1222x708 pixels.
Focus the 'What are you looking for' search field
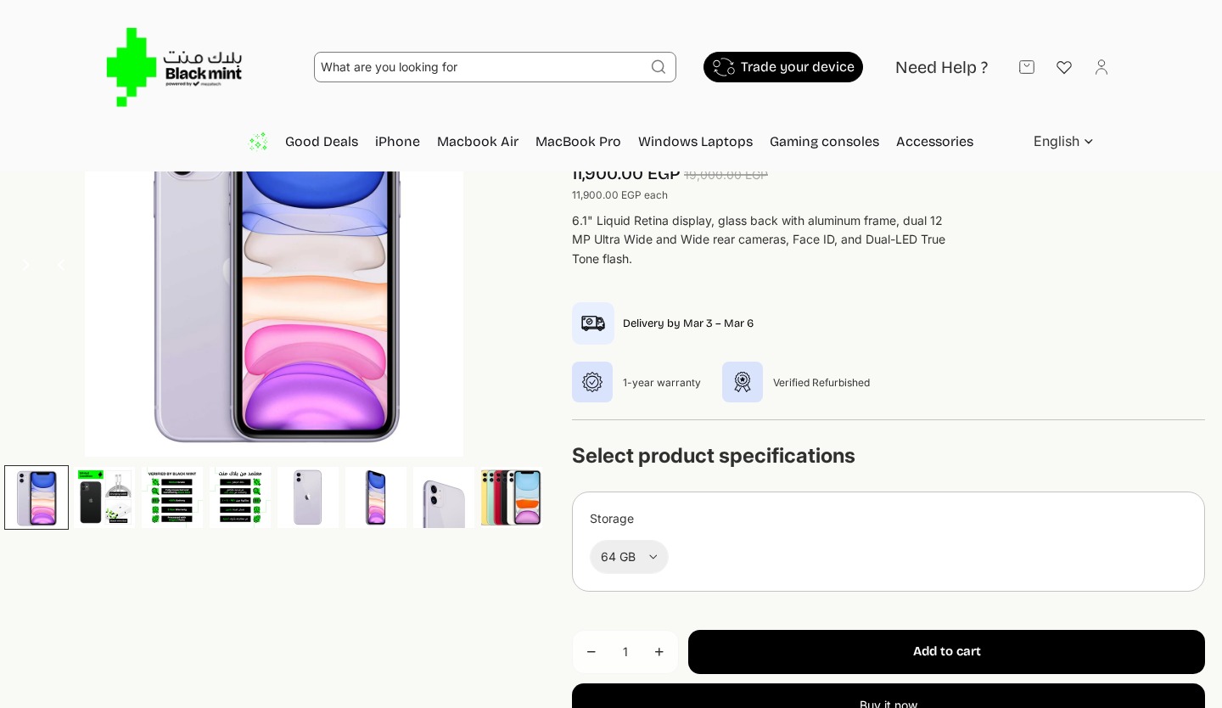pos(479,67)
